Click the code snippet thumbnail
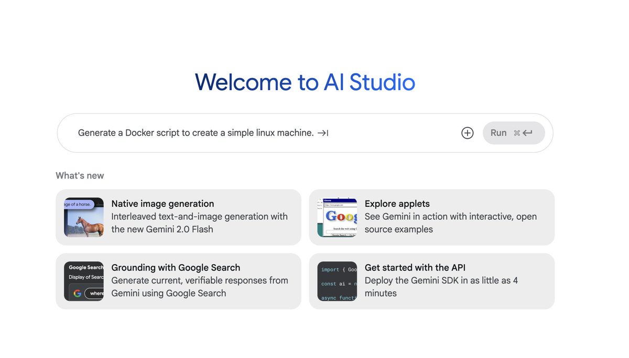This screenshot has height=358, width=629. [x=337, y=281]
